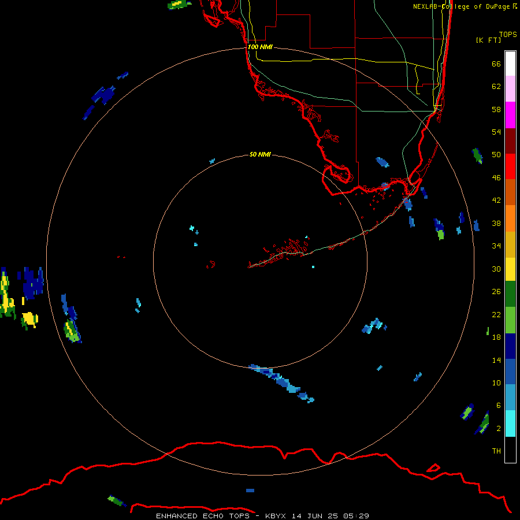
Task: Choose the dark orange legend band
Action: point(510,192)
